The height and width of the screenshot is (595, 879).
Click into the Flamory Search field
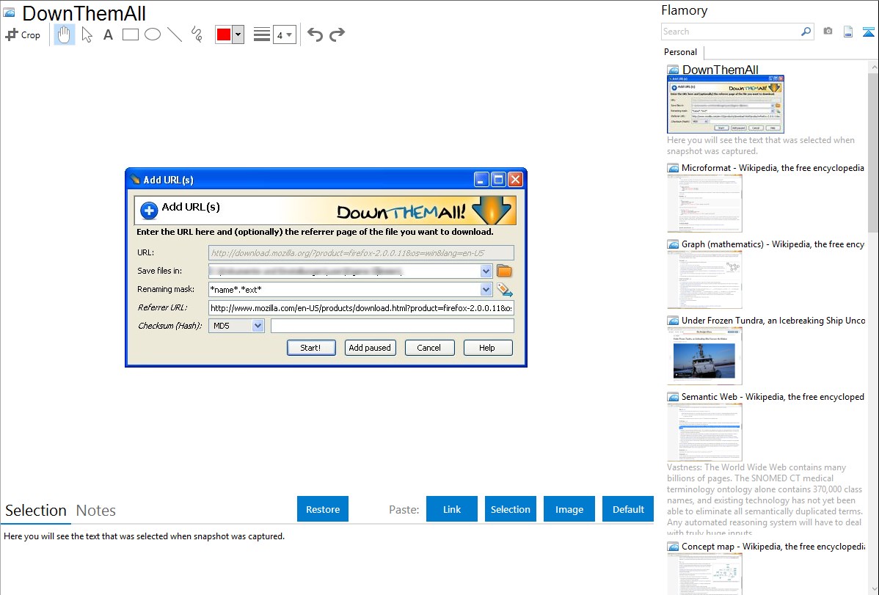coord(731,32)
